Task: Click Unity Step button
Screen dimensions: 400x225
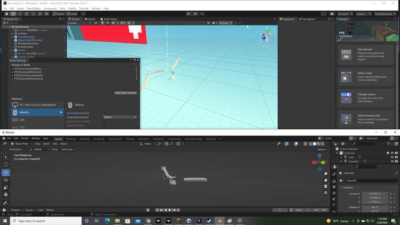Action: 202,14
